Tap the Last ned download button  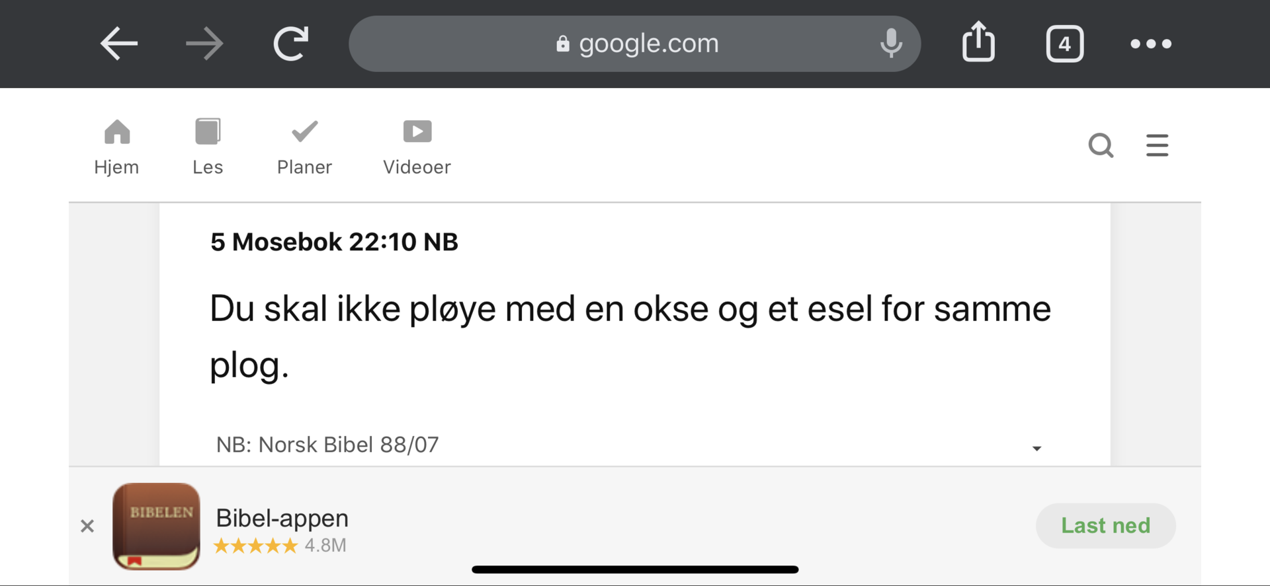pos(1105,526)
